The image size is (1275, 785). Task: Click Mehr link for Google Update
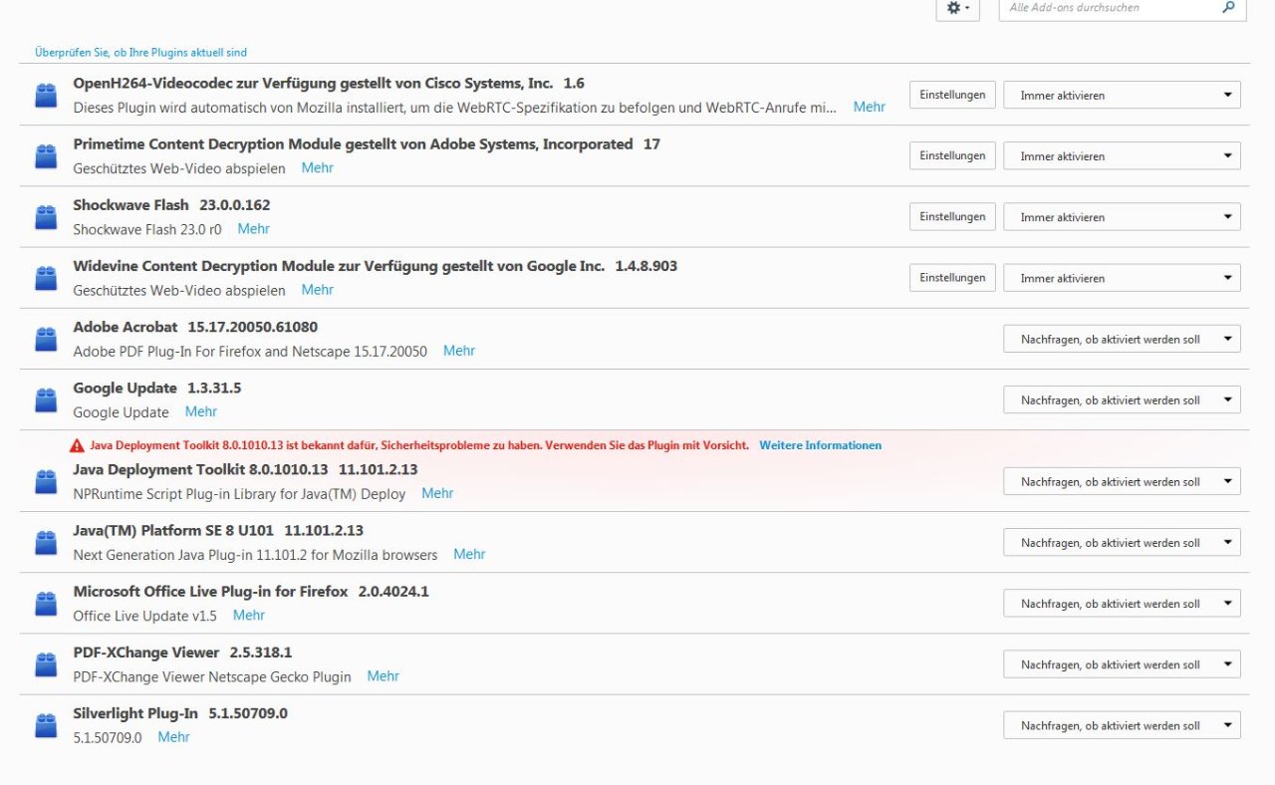click(201, 411)
